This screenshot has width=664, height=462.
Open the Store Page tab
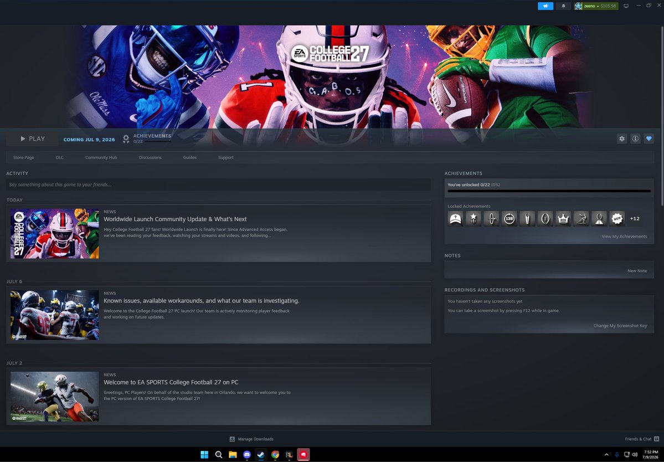tap(24, 157)
